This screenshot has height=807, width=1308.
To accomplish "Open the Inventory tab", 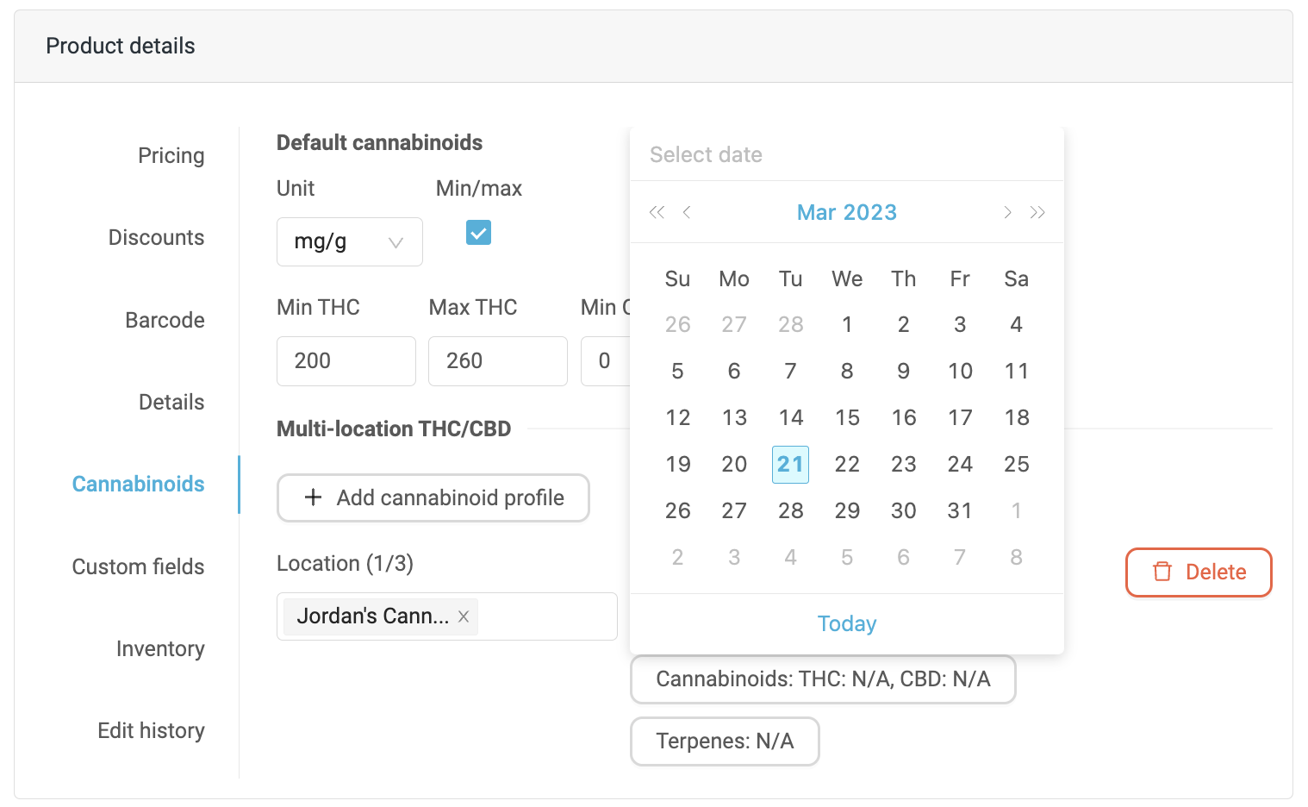I will 160,649.
